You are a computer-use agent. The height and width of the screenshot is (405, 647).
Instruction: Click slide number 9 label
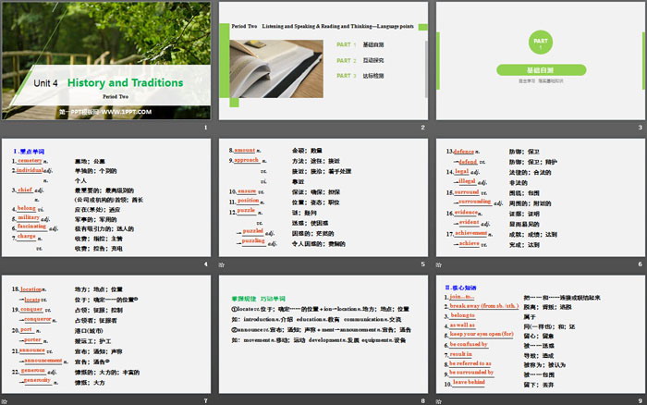[640, 400]
